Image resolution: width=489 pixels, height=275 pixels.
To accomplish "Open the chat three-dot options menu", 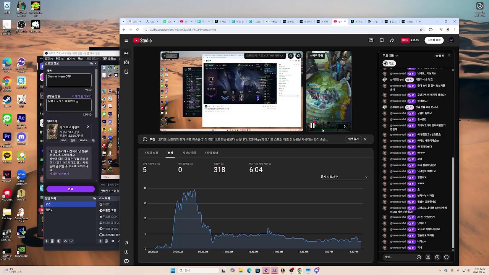I will (449, 56).
